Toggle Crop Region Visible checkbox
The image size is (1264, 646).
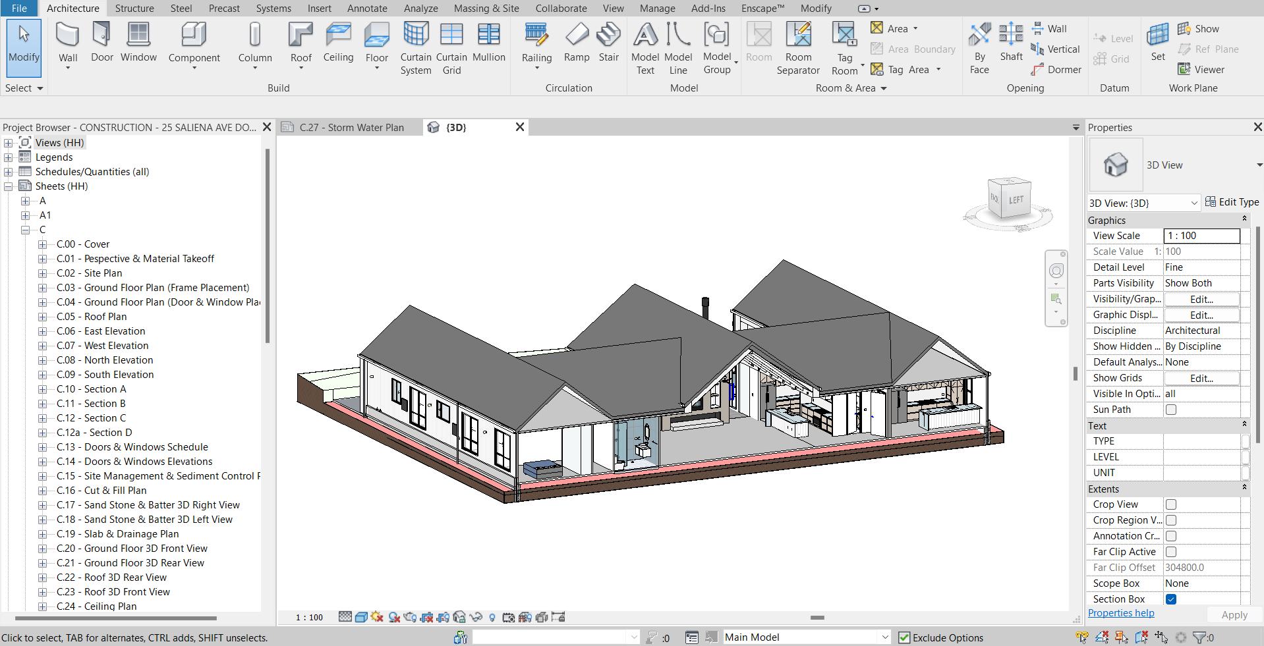tap(1171, 520)
